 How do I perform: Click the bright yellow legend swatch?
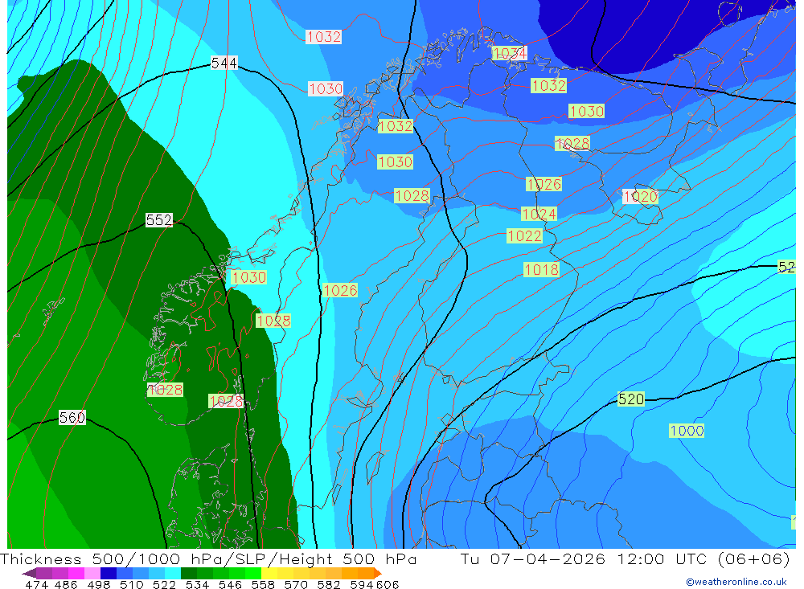(x=269, y=573)
